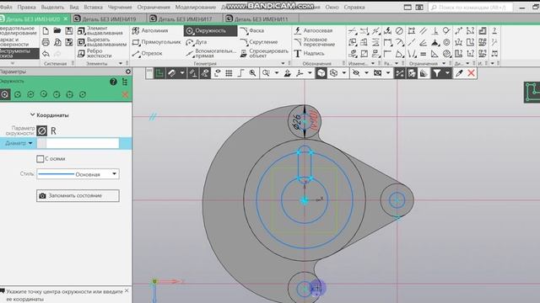Collapse the Координаты section
Image resolution: width=540 pixels, height=303 pixels.
click(x=32, y=114)
